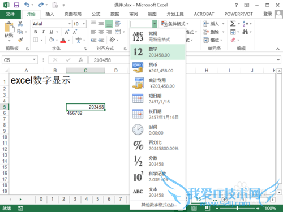This screenshot has height=212, width=283.
Task: Apply cell borders icon
Action: (36, 40)
